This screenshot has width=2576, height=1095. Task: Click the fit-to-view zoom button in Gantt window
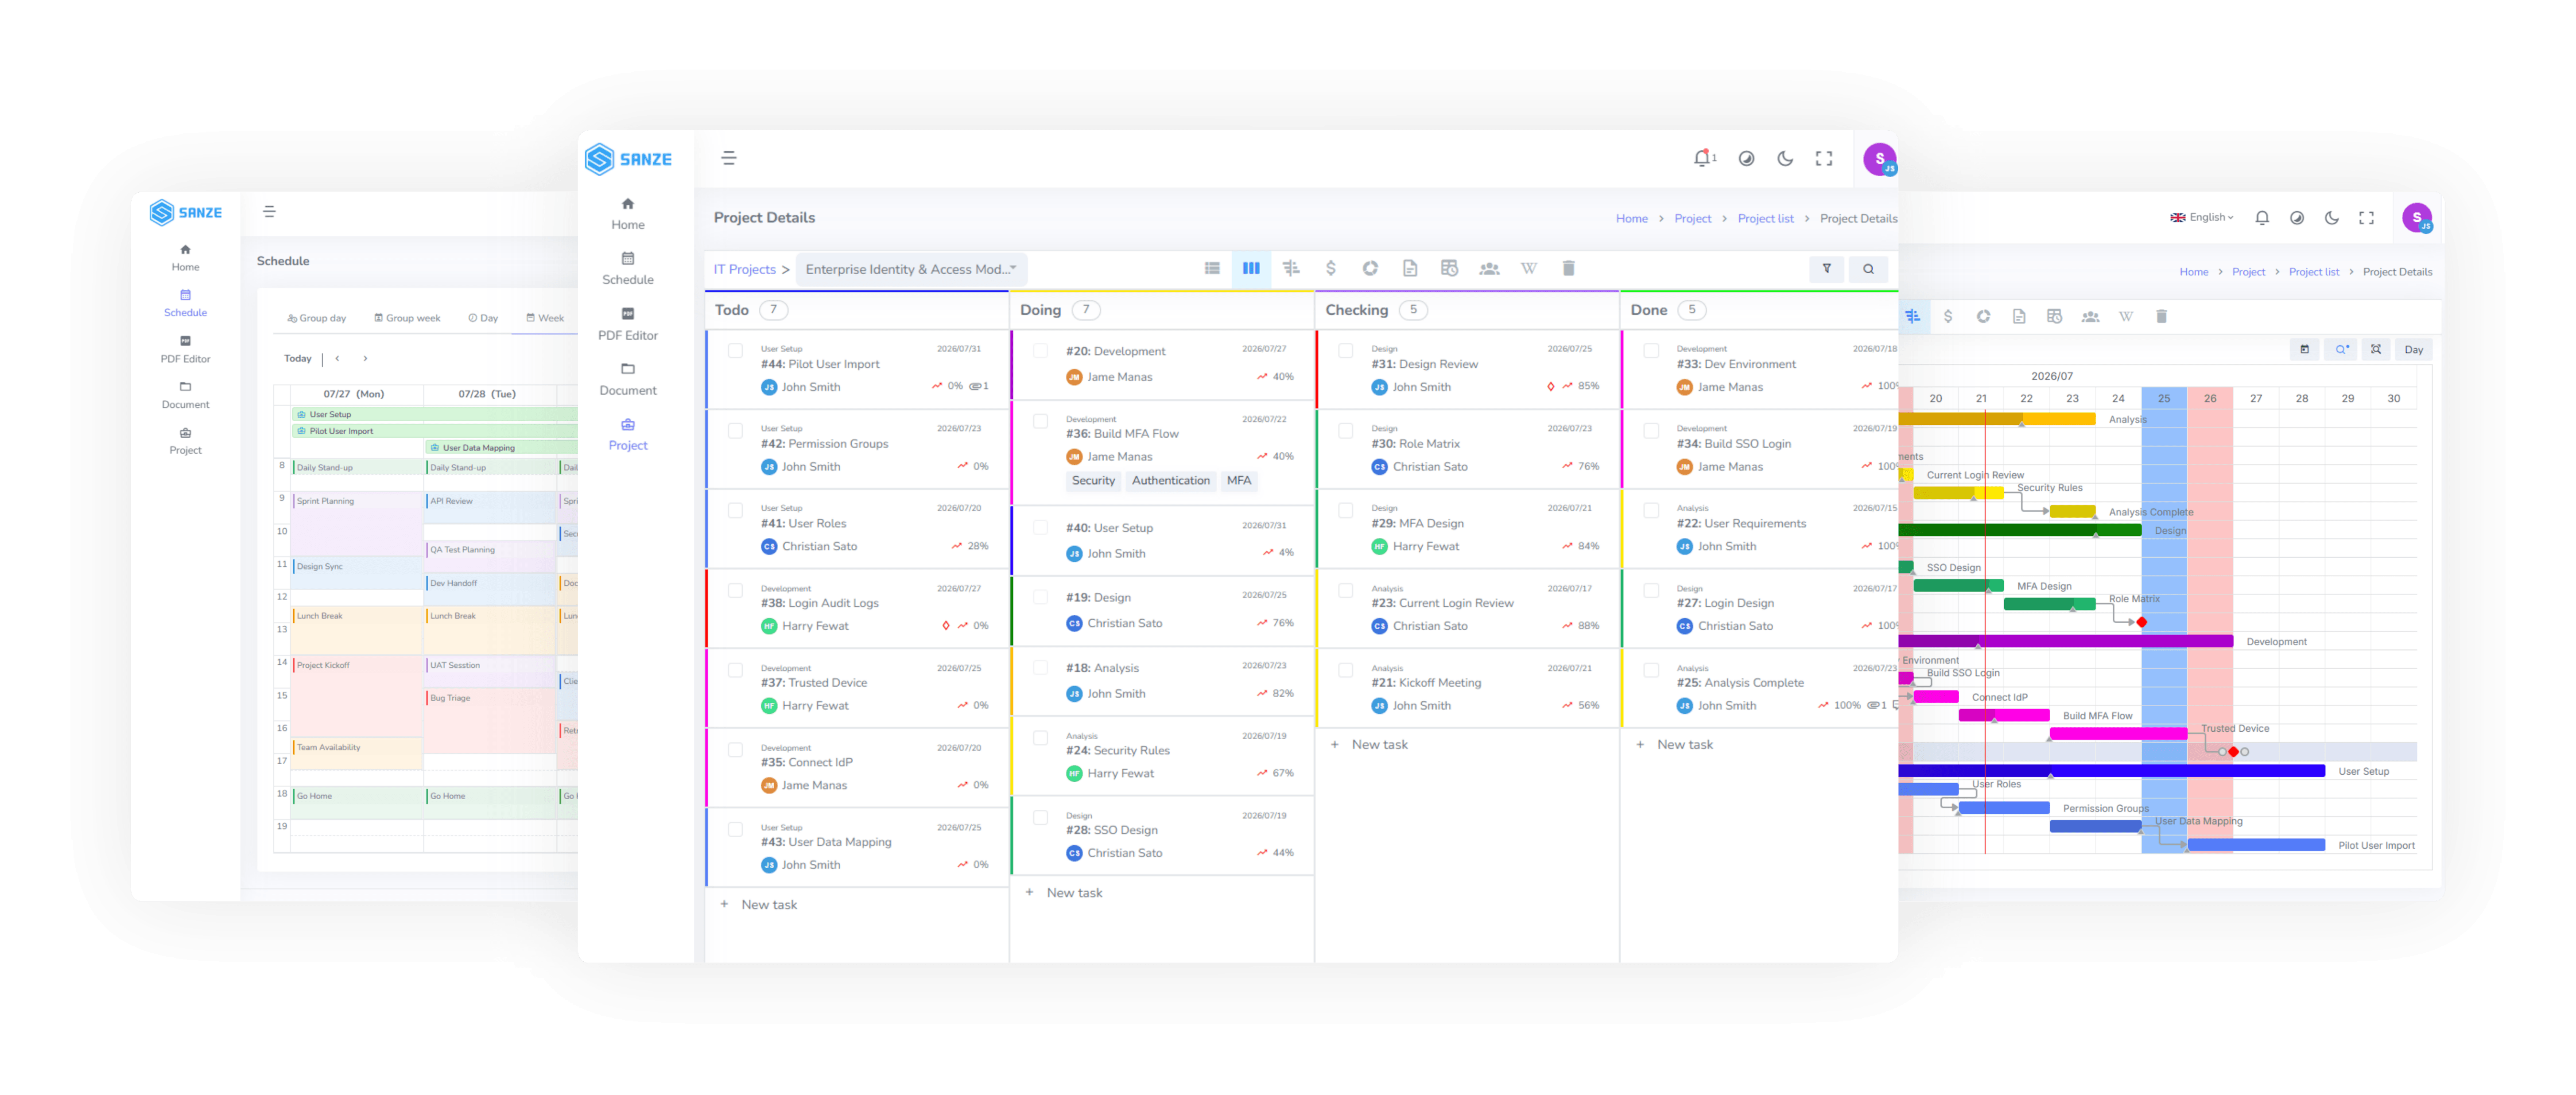tap(2376, 349)
